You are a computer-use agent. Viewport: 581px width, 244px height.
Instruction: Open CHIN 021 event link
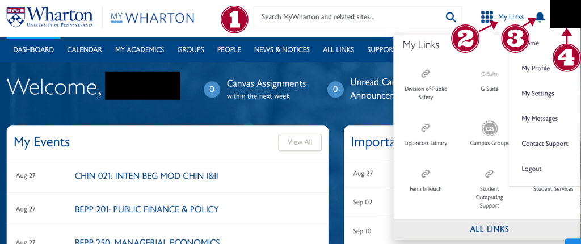click(146, 176)
